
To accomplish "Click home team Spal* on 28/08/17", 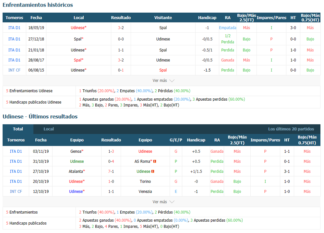I will coord(78,60).
